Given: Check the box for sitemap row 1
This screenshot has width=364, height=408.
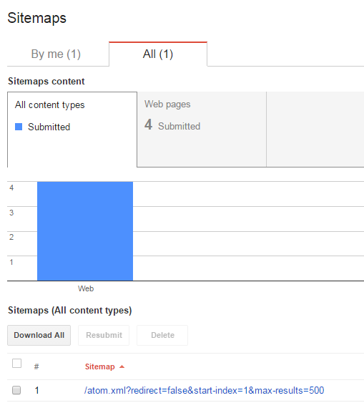Looking at the screenshot, I should [16, 390].
